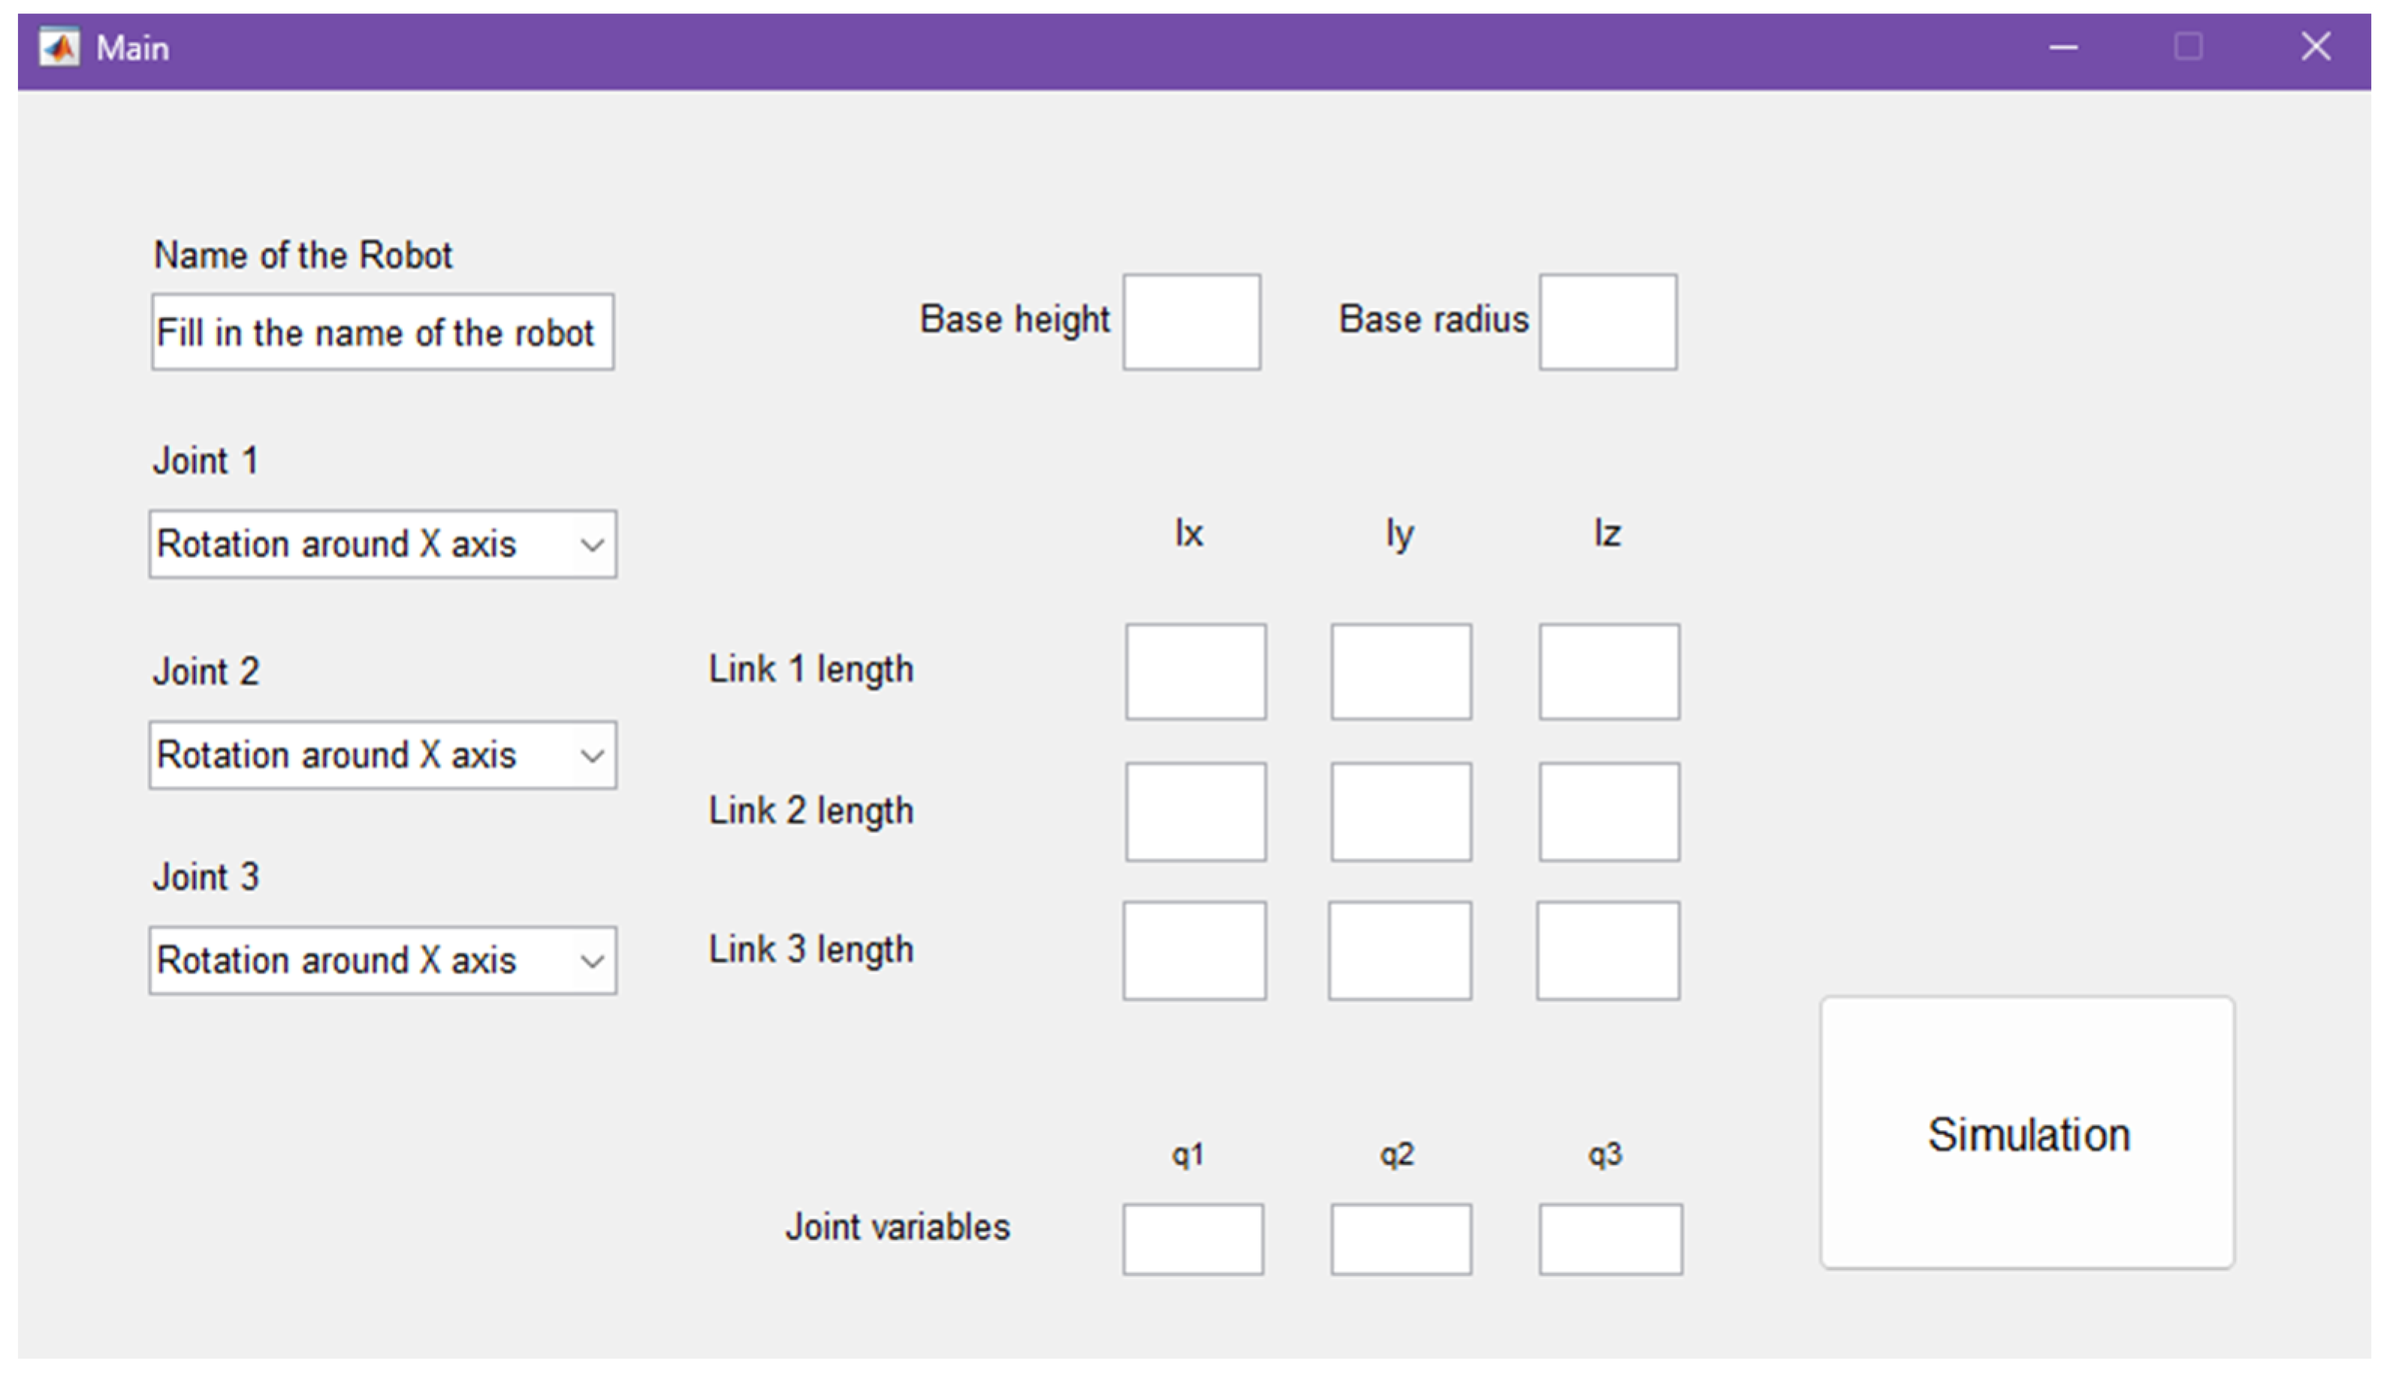The width and height of the screenshot is (2387, 1376).
Task: Open the Joint 3 axis dropdown
Action: pos(383,960)
